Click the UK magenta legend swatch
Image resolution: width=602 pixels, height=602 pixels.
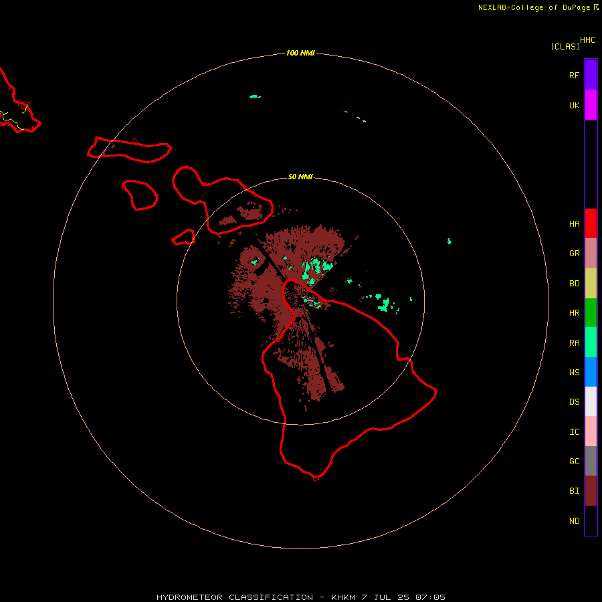click(591, 105)
